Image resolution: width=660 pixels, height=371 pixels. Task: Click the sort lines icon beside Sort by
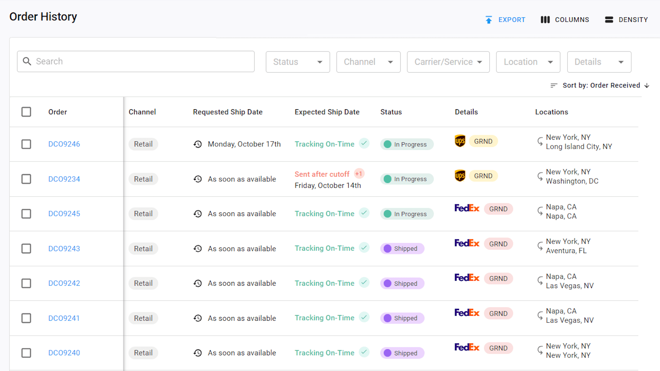tap(554, 85)
